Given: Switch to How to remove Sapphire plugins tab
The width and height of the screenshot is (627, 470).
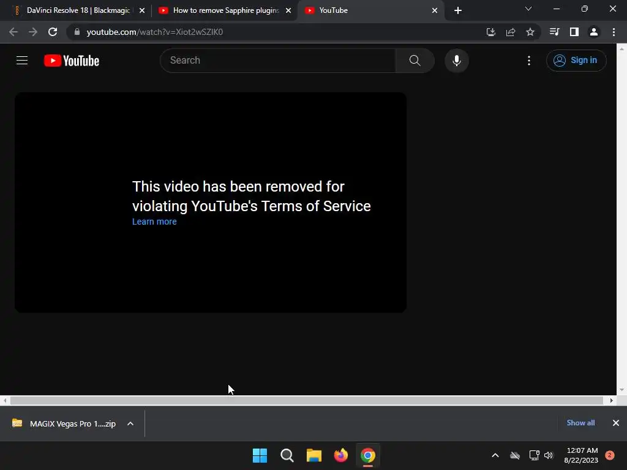Looking at the screenshot, I should click(x=220, y=10).
